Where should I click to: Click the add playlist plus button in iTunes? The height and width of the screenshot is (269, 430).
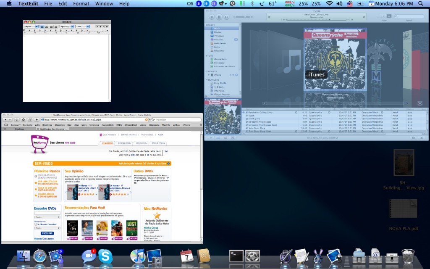211,138
